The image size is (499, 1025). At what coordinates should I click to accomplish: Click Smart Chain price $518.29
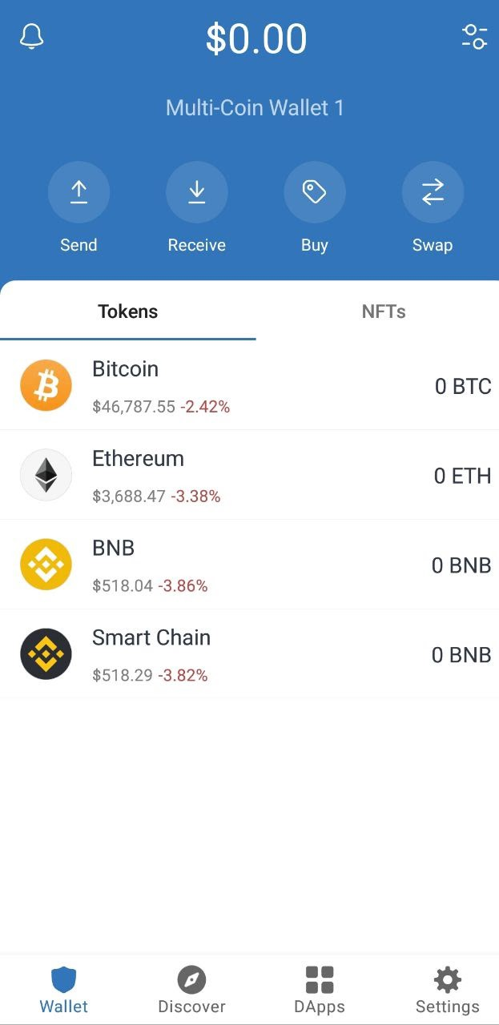(x=123, y=675)
